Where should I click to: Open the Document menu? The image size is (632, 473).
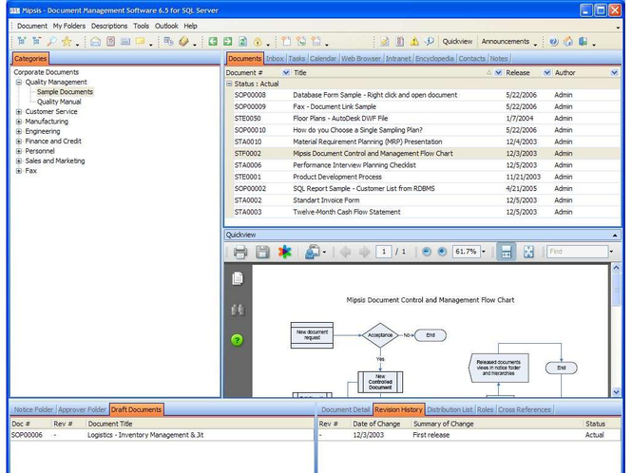tap(32, 26)
